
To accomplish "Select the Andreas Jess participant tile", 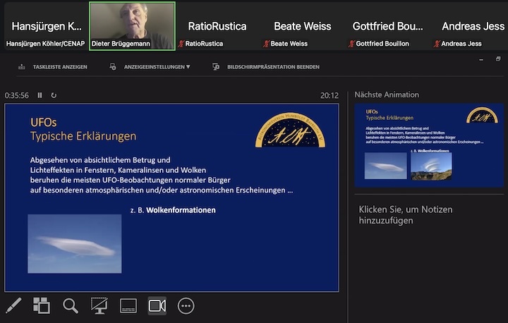I will point(471,26).
